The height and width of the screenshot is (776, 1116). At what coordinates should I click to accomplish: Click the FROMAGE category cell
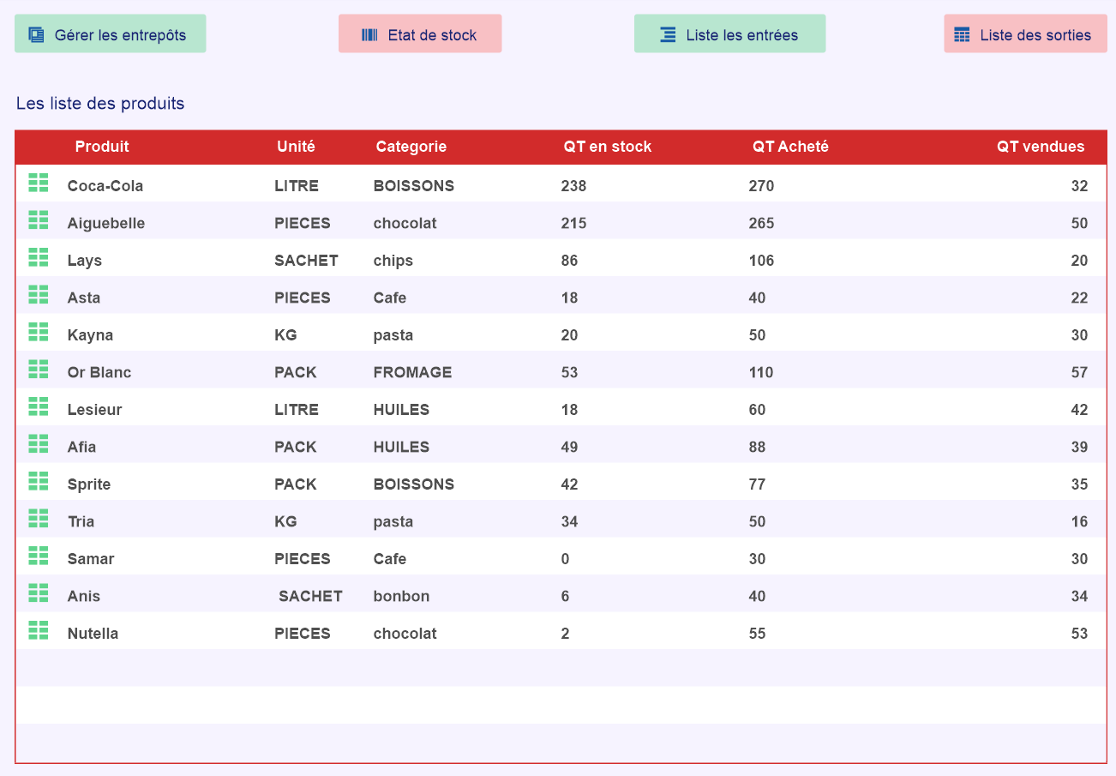click(x=412, y=373)
